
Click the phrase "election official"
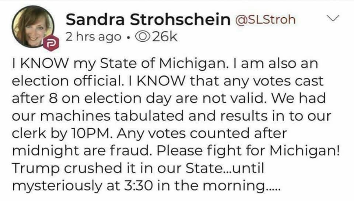click(67, 81)
